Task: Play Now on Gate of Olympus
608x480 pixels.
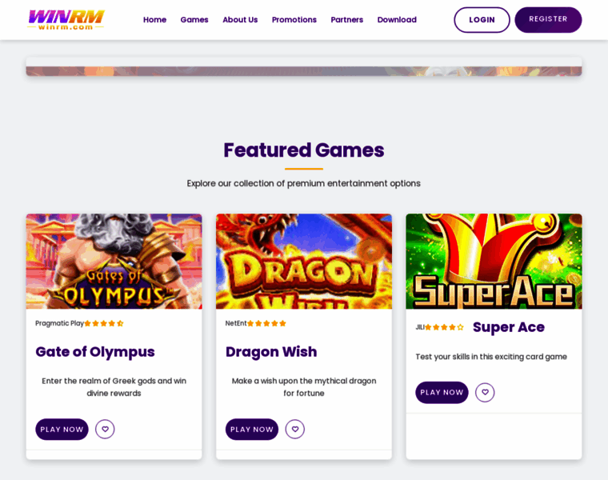Action: point(62,430)
